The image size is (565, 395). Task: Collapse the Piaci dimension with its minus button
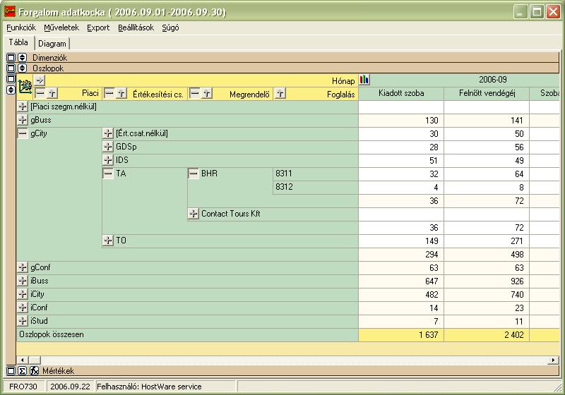[40, 94]
